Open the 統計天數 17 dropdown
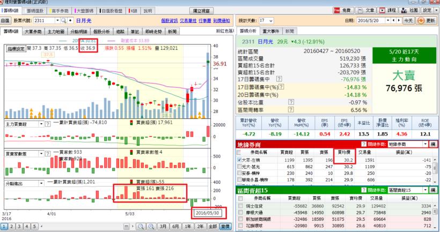The width and height of the screenshot is (440, 232). pos(271,21)
